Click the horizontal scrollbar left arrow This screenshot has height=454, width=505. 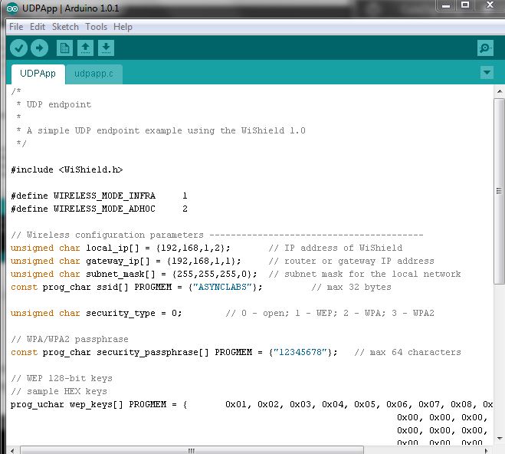(x=12, y=450)
